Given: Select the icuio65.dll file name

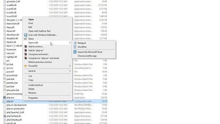Looking at the screenshot, I should (x=11, y=12).
